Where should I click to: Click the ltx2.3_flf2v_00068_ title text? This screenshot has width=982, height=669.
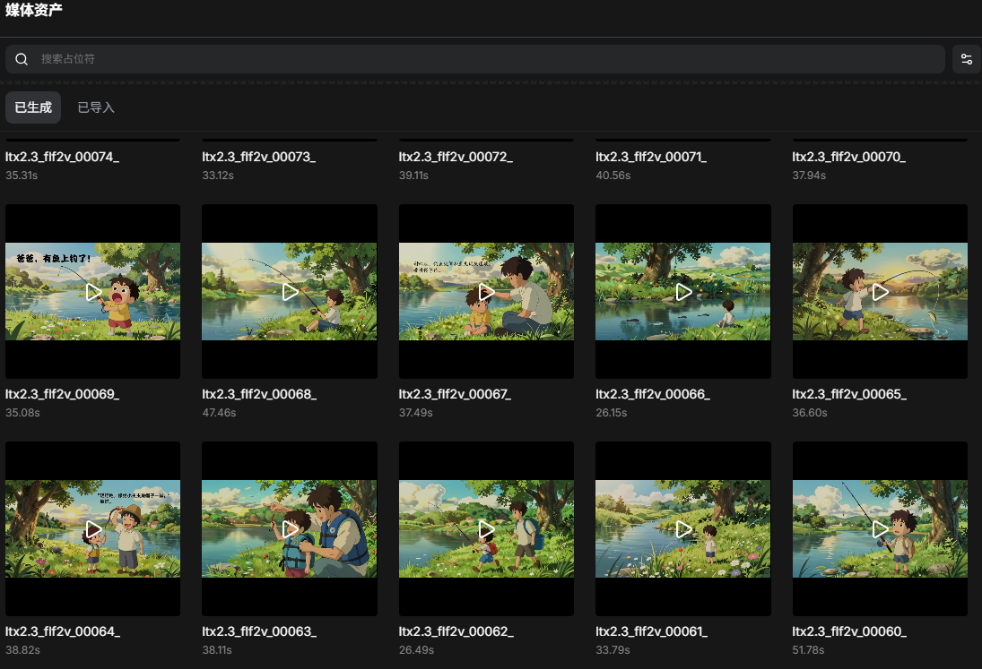(259, 395)
